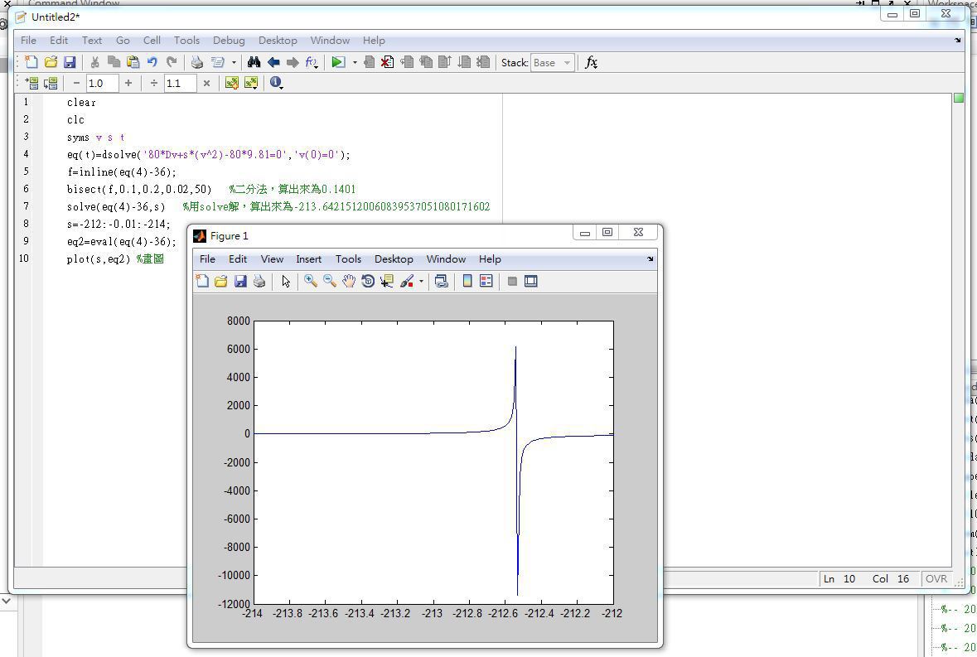Toggle the Data Cursor tool in Figure 1
The height and width of the screenshot is (657, 977).
click(387, 282)
